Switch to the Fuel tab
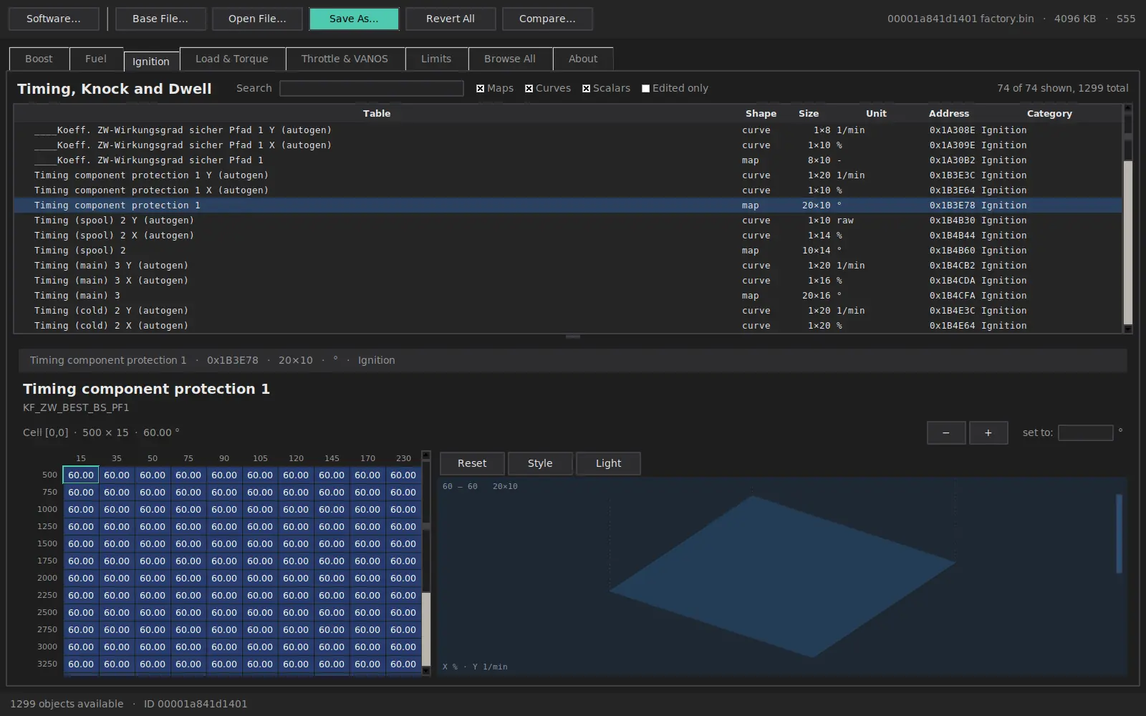Screen dimensions: 1146x716 pyautogui.click(x=96, y=59)
